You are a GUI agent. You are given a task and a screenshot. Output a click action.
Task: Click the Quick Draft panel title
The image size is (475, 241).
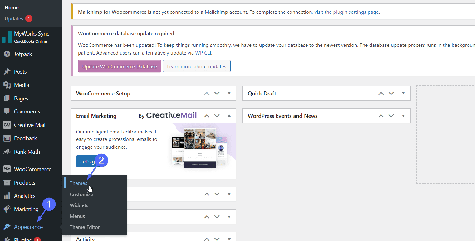click(x=262, y=94)
